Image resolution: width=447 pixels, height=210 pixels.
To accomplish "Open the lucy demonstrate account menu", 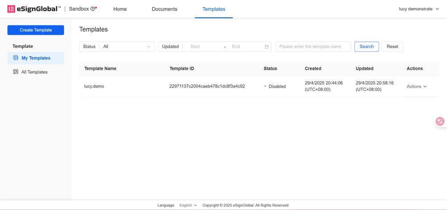I will (418, 9).
